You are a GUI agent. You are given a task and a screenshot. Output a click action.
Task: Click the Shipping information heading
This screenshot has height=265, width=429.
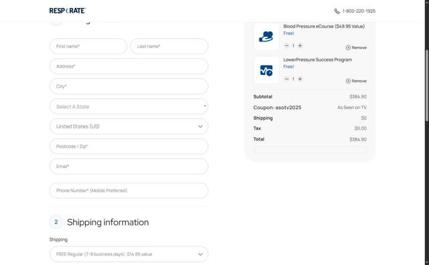[x=108, y=222]
